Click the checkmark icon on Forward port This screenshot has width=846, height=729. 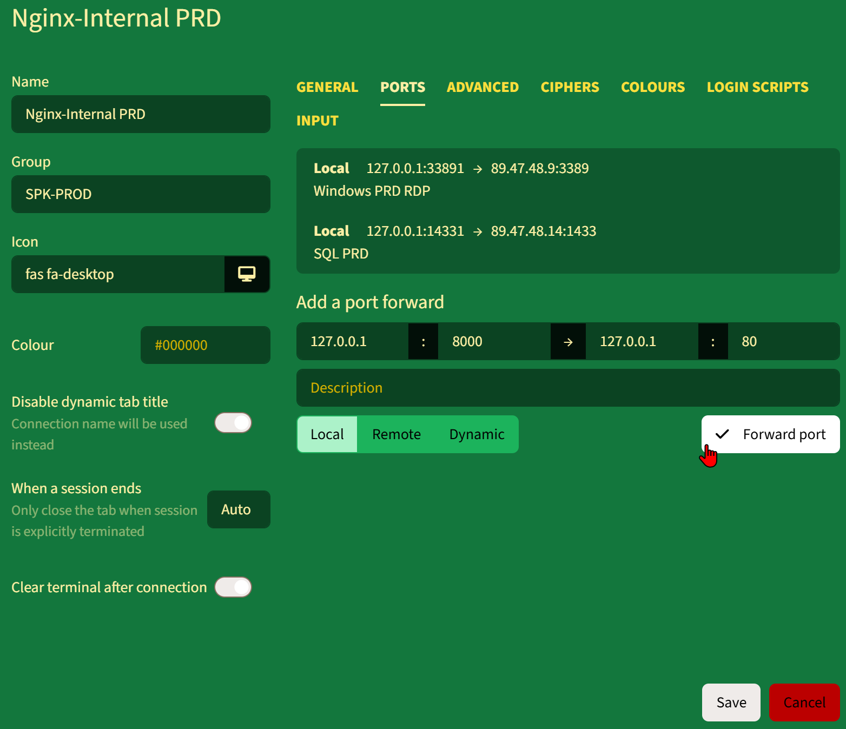(722, 434)
